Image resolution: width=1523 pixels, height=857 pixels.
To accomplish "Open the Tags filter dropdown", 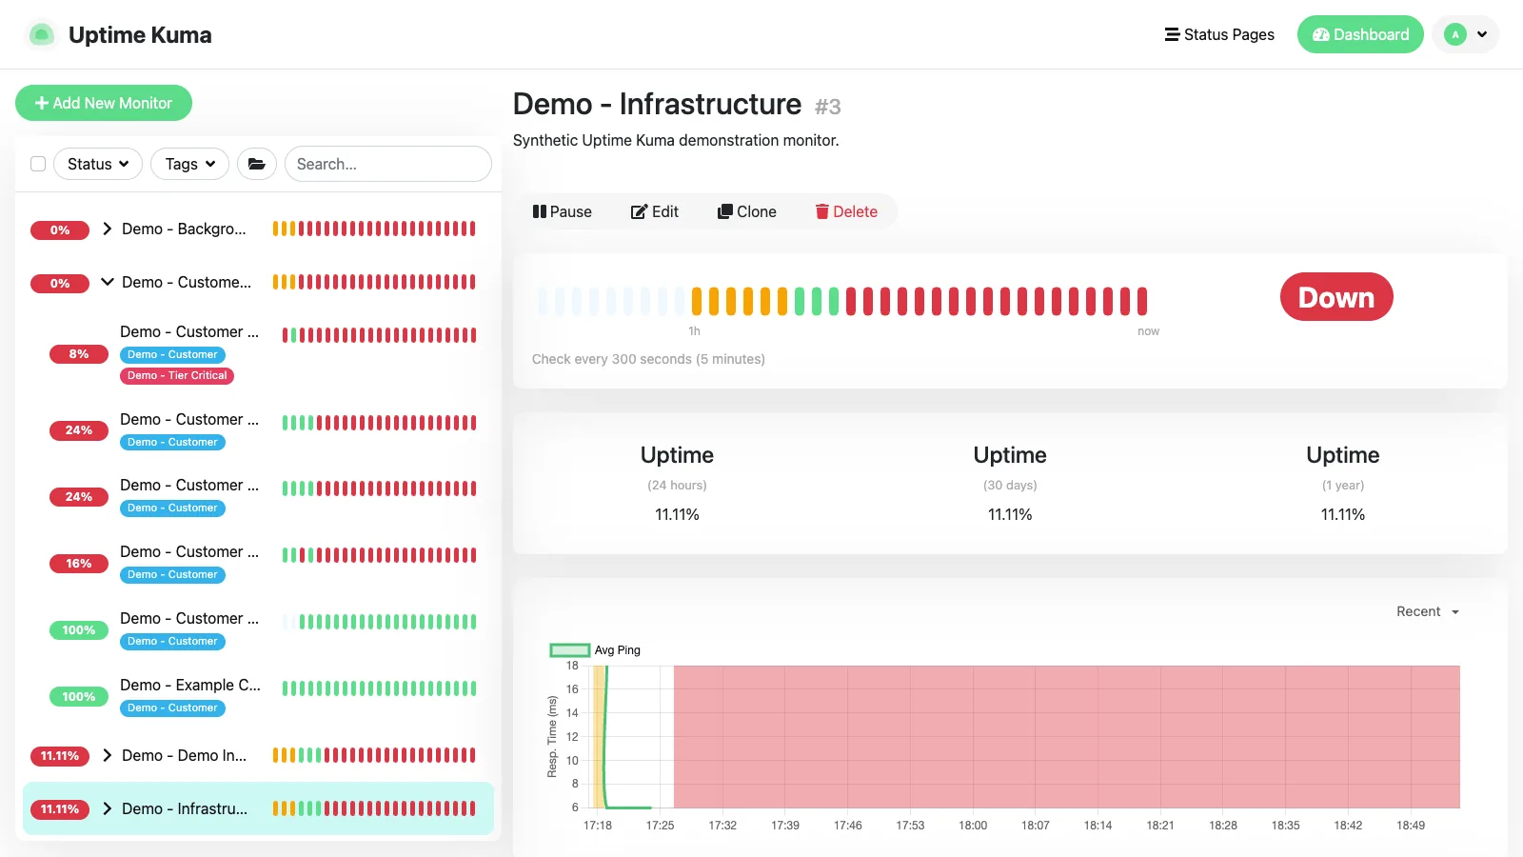I will (189, 164).
